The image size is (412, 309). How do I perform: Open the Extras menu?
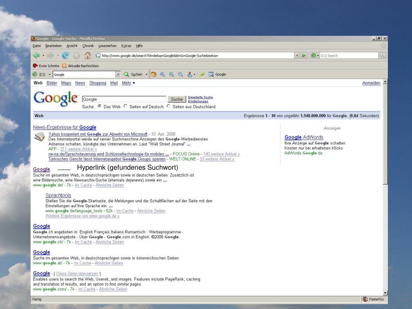[126, 46]
